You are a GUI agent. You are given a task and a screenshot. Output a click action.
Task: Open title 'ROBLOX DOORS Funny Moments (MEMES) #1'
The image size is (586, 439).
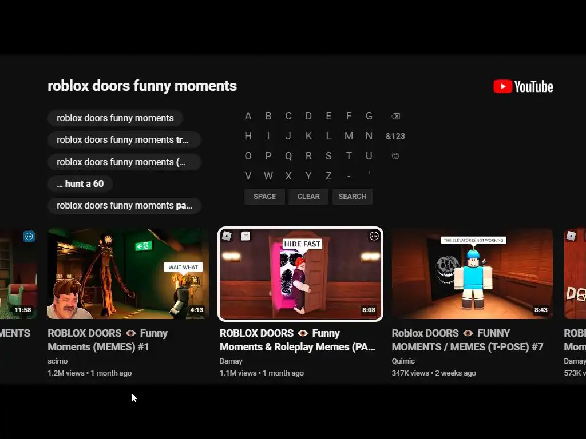point(108,340)
